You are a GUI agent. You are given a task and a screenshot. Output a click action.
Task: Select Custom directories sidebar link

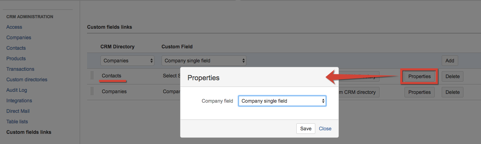[x=27, y=80]
